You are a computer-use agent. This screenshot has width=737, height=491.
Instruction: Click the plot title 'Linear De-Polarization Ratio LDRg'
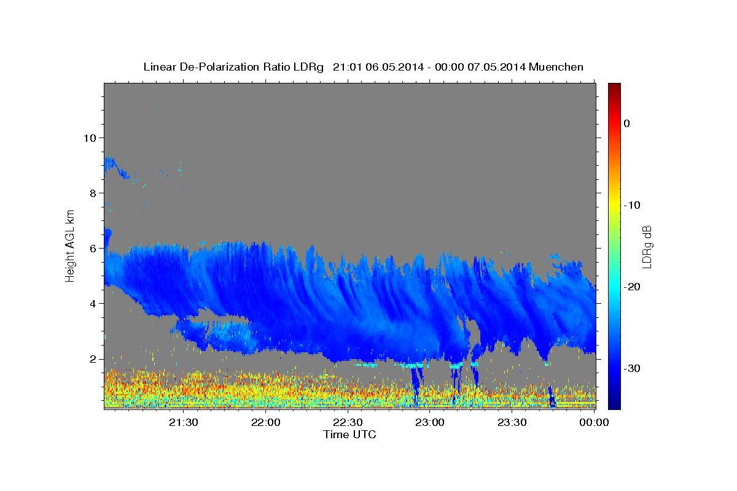(233, 67)
